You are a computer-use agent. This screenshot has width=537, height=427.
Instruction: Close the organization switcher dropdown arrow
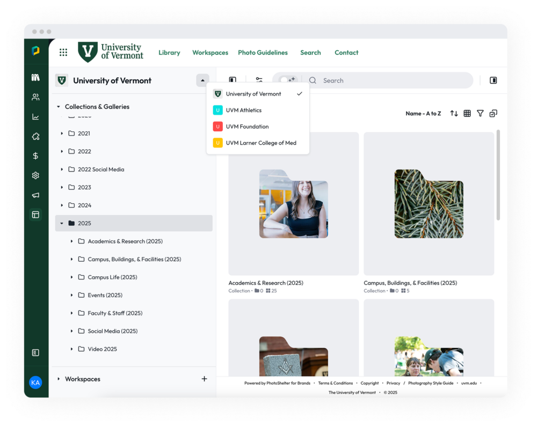point(202,80)
